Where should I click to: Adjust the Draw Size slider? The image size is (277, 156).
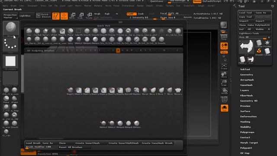point(171,18)
